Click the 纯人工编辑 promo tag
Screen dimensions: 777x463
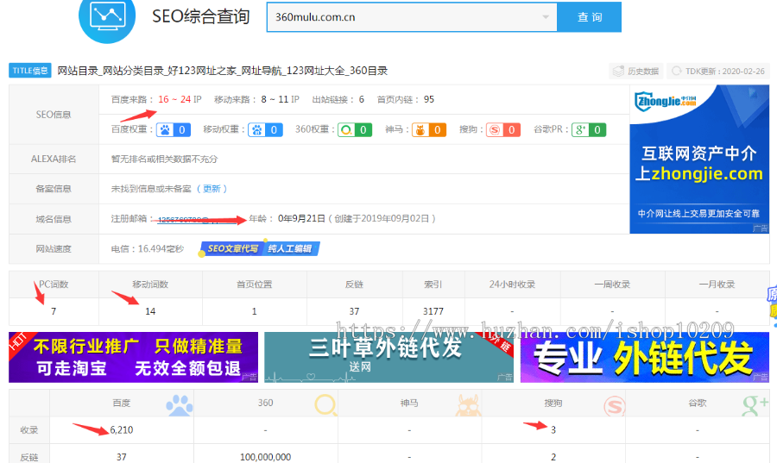pyautogui.click(x=291, y=249)
